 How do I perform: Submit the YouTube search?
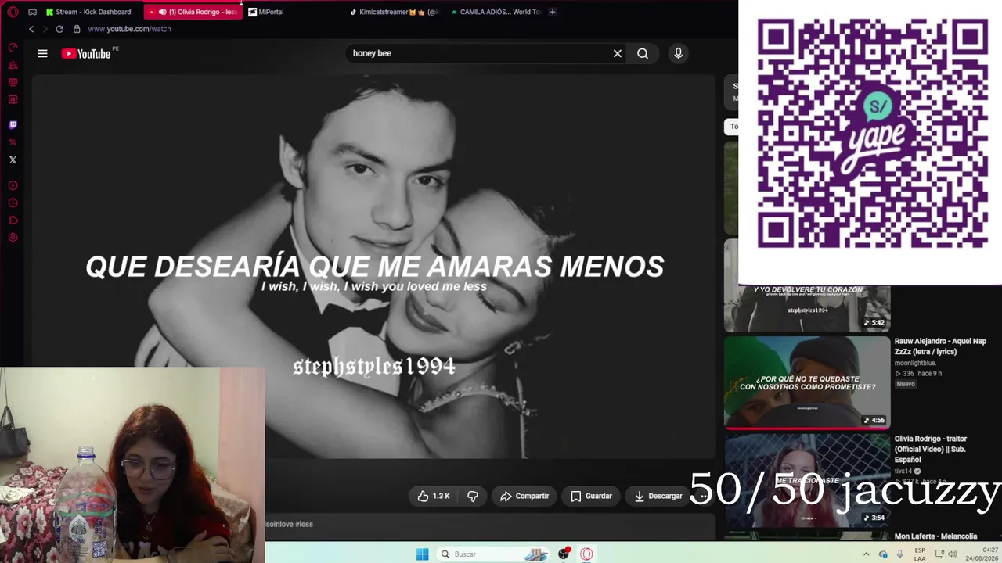click(643, 53)
